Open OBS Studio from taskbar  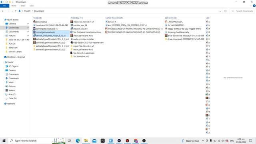(144, 141)
